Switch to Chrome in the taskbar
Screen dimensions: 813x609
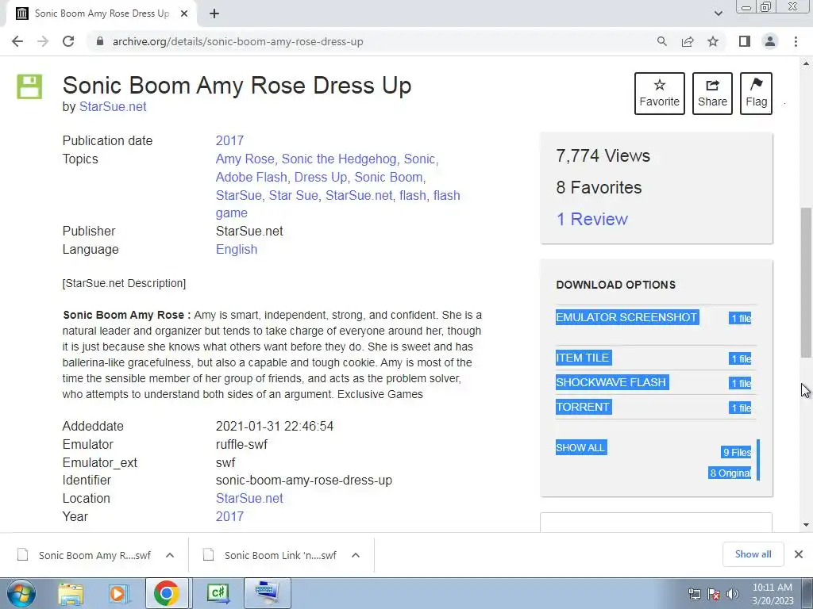pyautogui.click(x=166, y=594)
